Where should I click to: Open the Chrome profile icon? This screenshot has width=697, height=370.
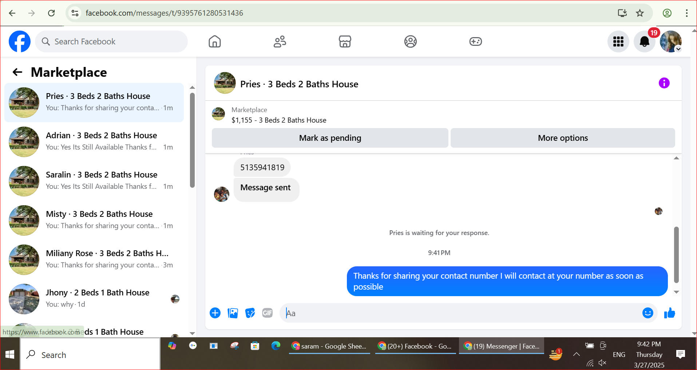(x=667, y=13)
